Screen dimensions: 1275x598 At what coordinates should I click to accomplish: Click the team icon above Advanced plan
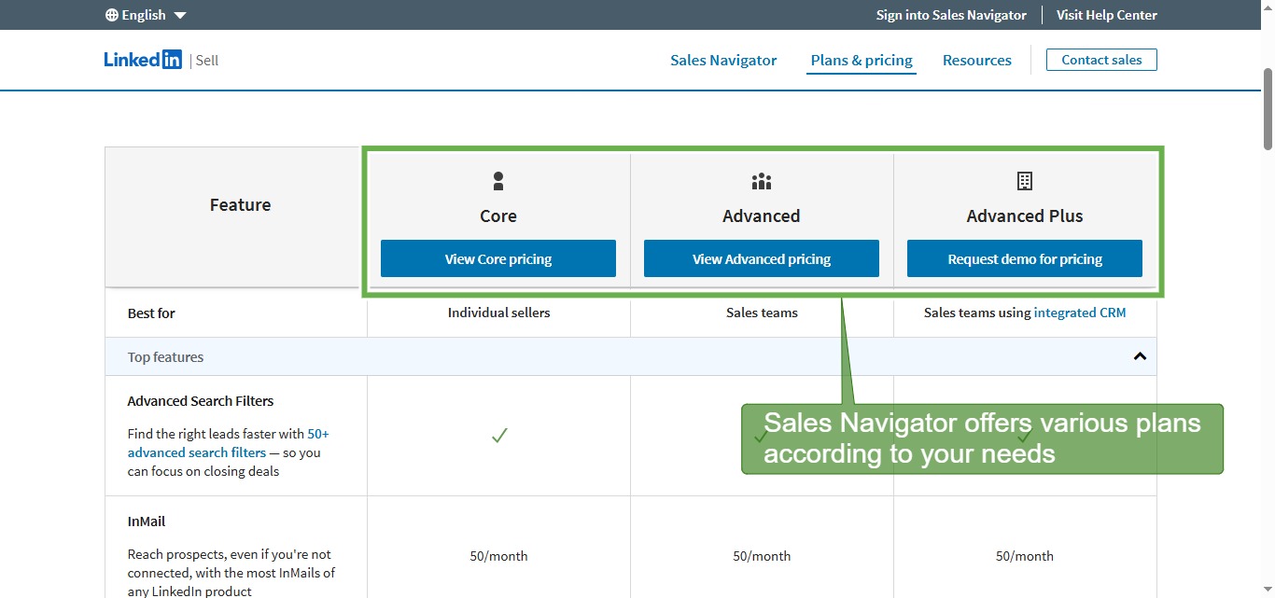pos(761,180)
